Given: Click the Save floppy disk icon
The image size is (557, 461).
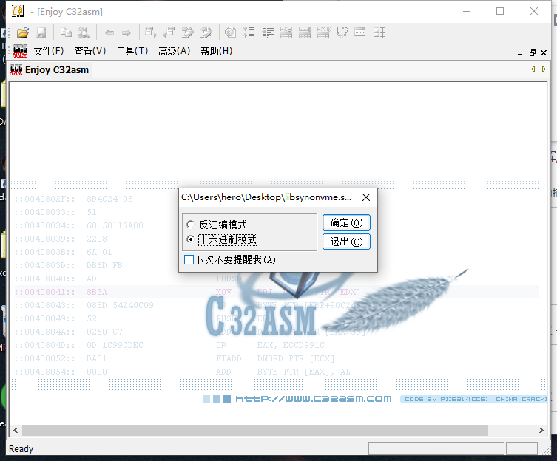Looking at the screenshot, I should click(41, 33).
